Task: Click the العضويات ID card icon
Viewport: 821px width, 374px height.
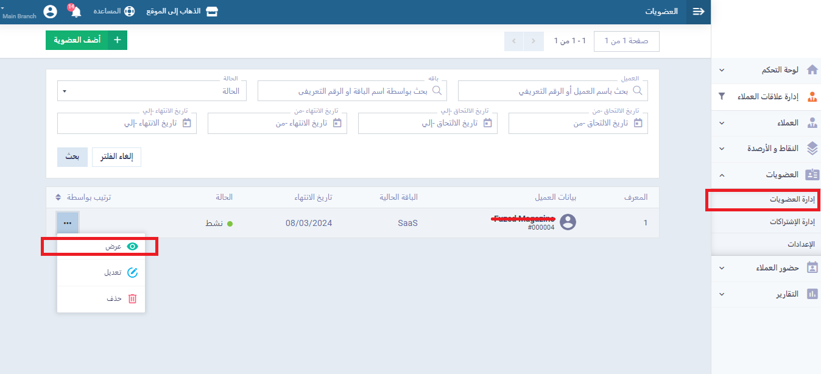Action: (812, 175)
